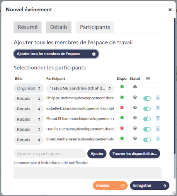177x196 pixels.
Task: Open LEJEUNE Sandrine participant dropdown
Action: [80, 88]
